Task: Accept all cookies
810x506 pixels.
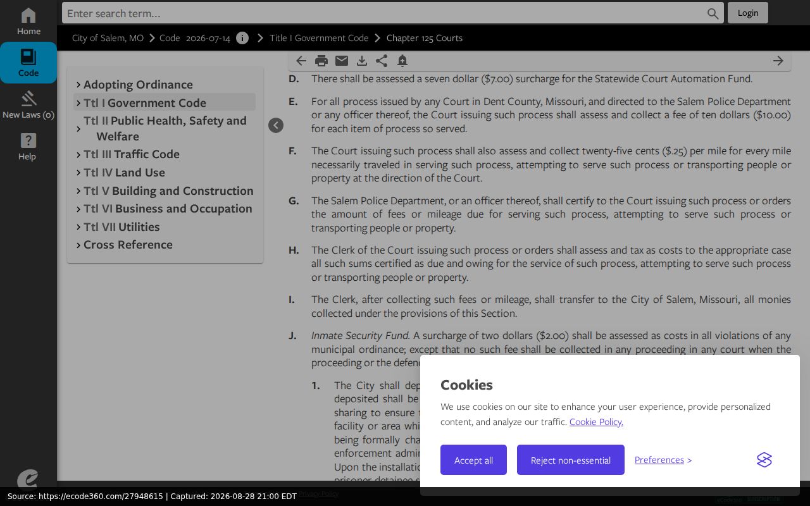Action: point(473,460)
